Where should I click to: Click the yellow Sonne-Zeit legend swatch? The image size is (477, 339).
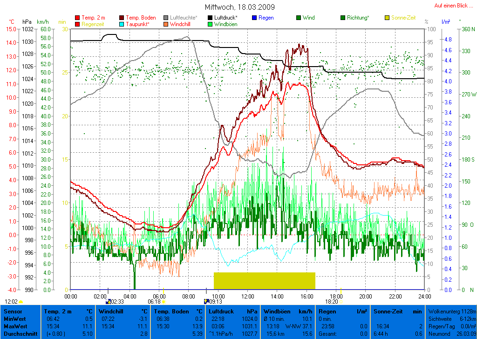pos(387,18)
